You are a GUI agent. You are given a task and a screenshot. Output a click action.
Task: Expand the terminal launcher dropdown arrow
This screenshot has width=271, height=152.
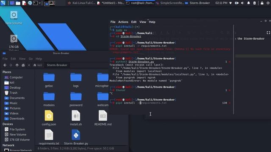39,3
